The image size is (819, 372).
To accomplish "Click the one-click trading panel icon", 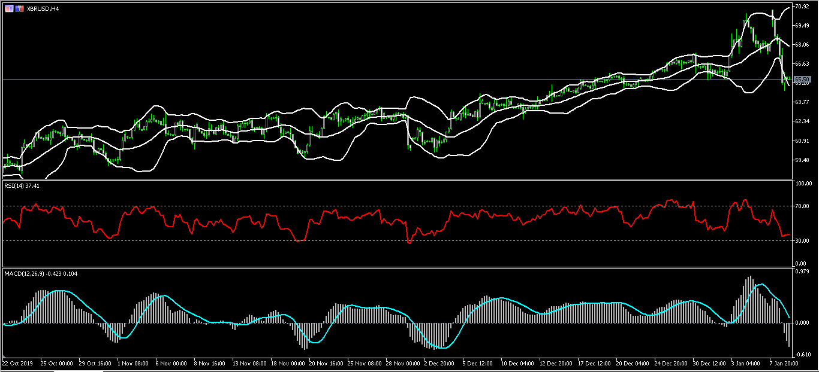I will click(19, 9).
